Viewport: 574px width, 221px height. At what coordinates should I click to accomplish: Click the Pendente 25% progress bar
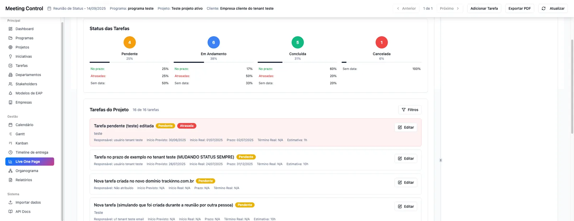(x=130, y=62)
